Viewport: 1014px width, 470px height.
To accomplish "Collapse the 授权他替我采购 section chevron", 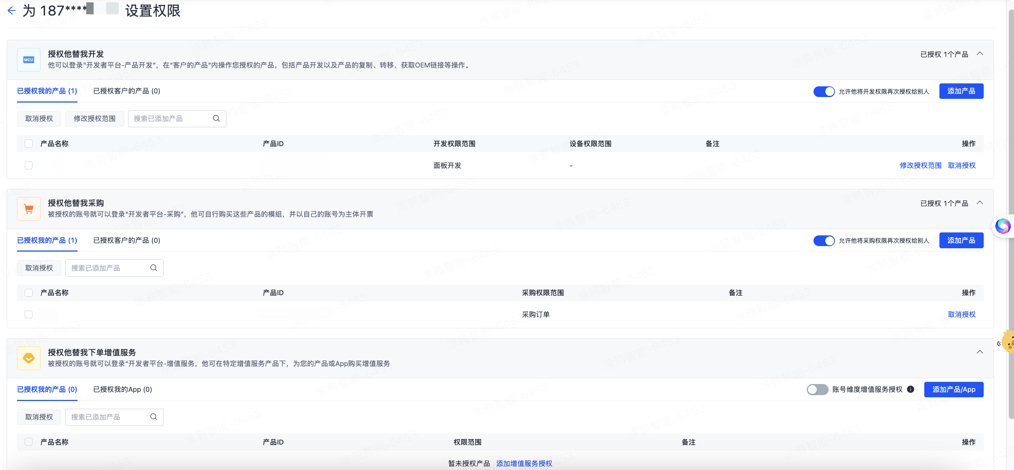I will coord(980,203).
